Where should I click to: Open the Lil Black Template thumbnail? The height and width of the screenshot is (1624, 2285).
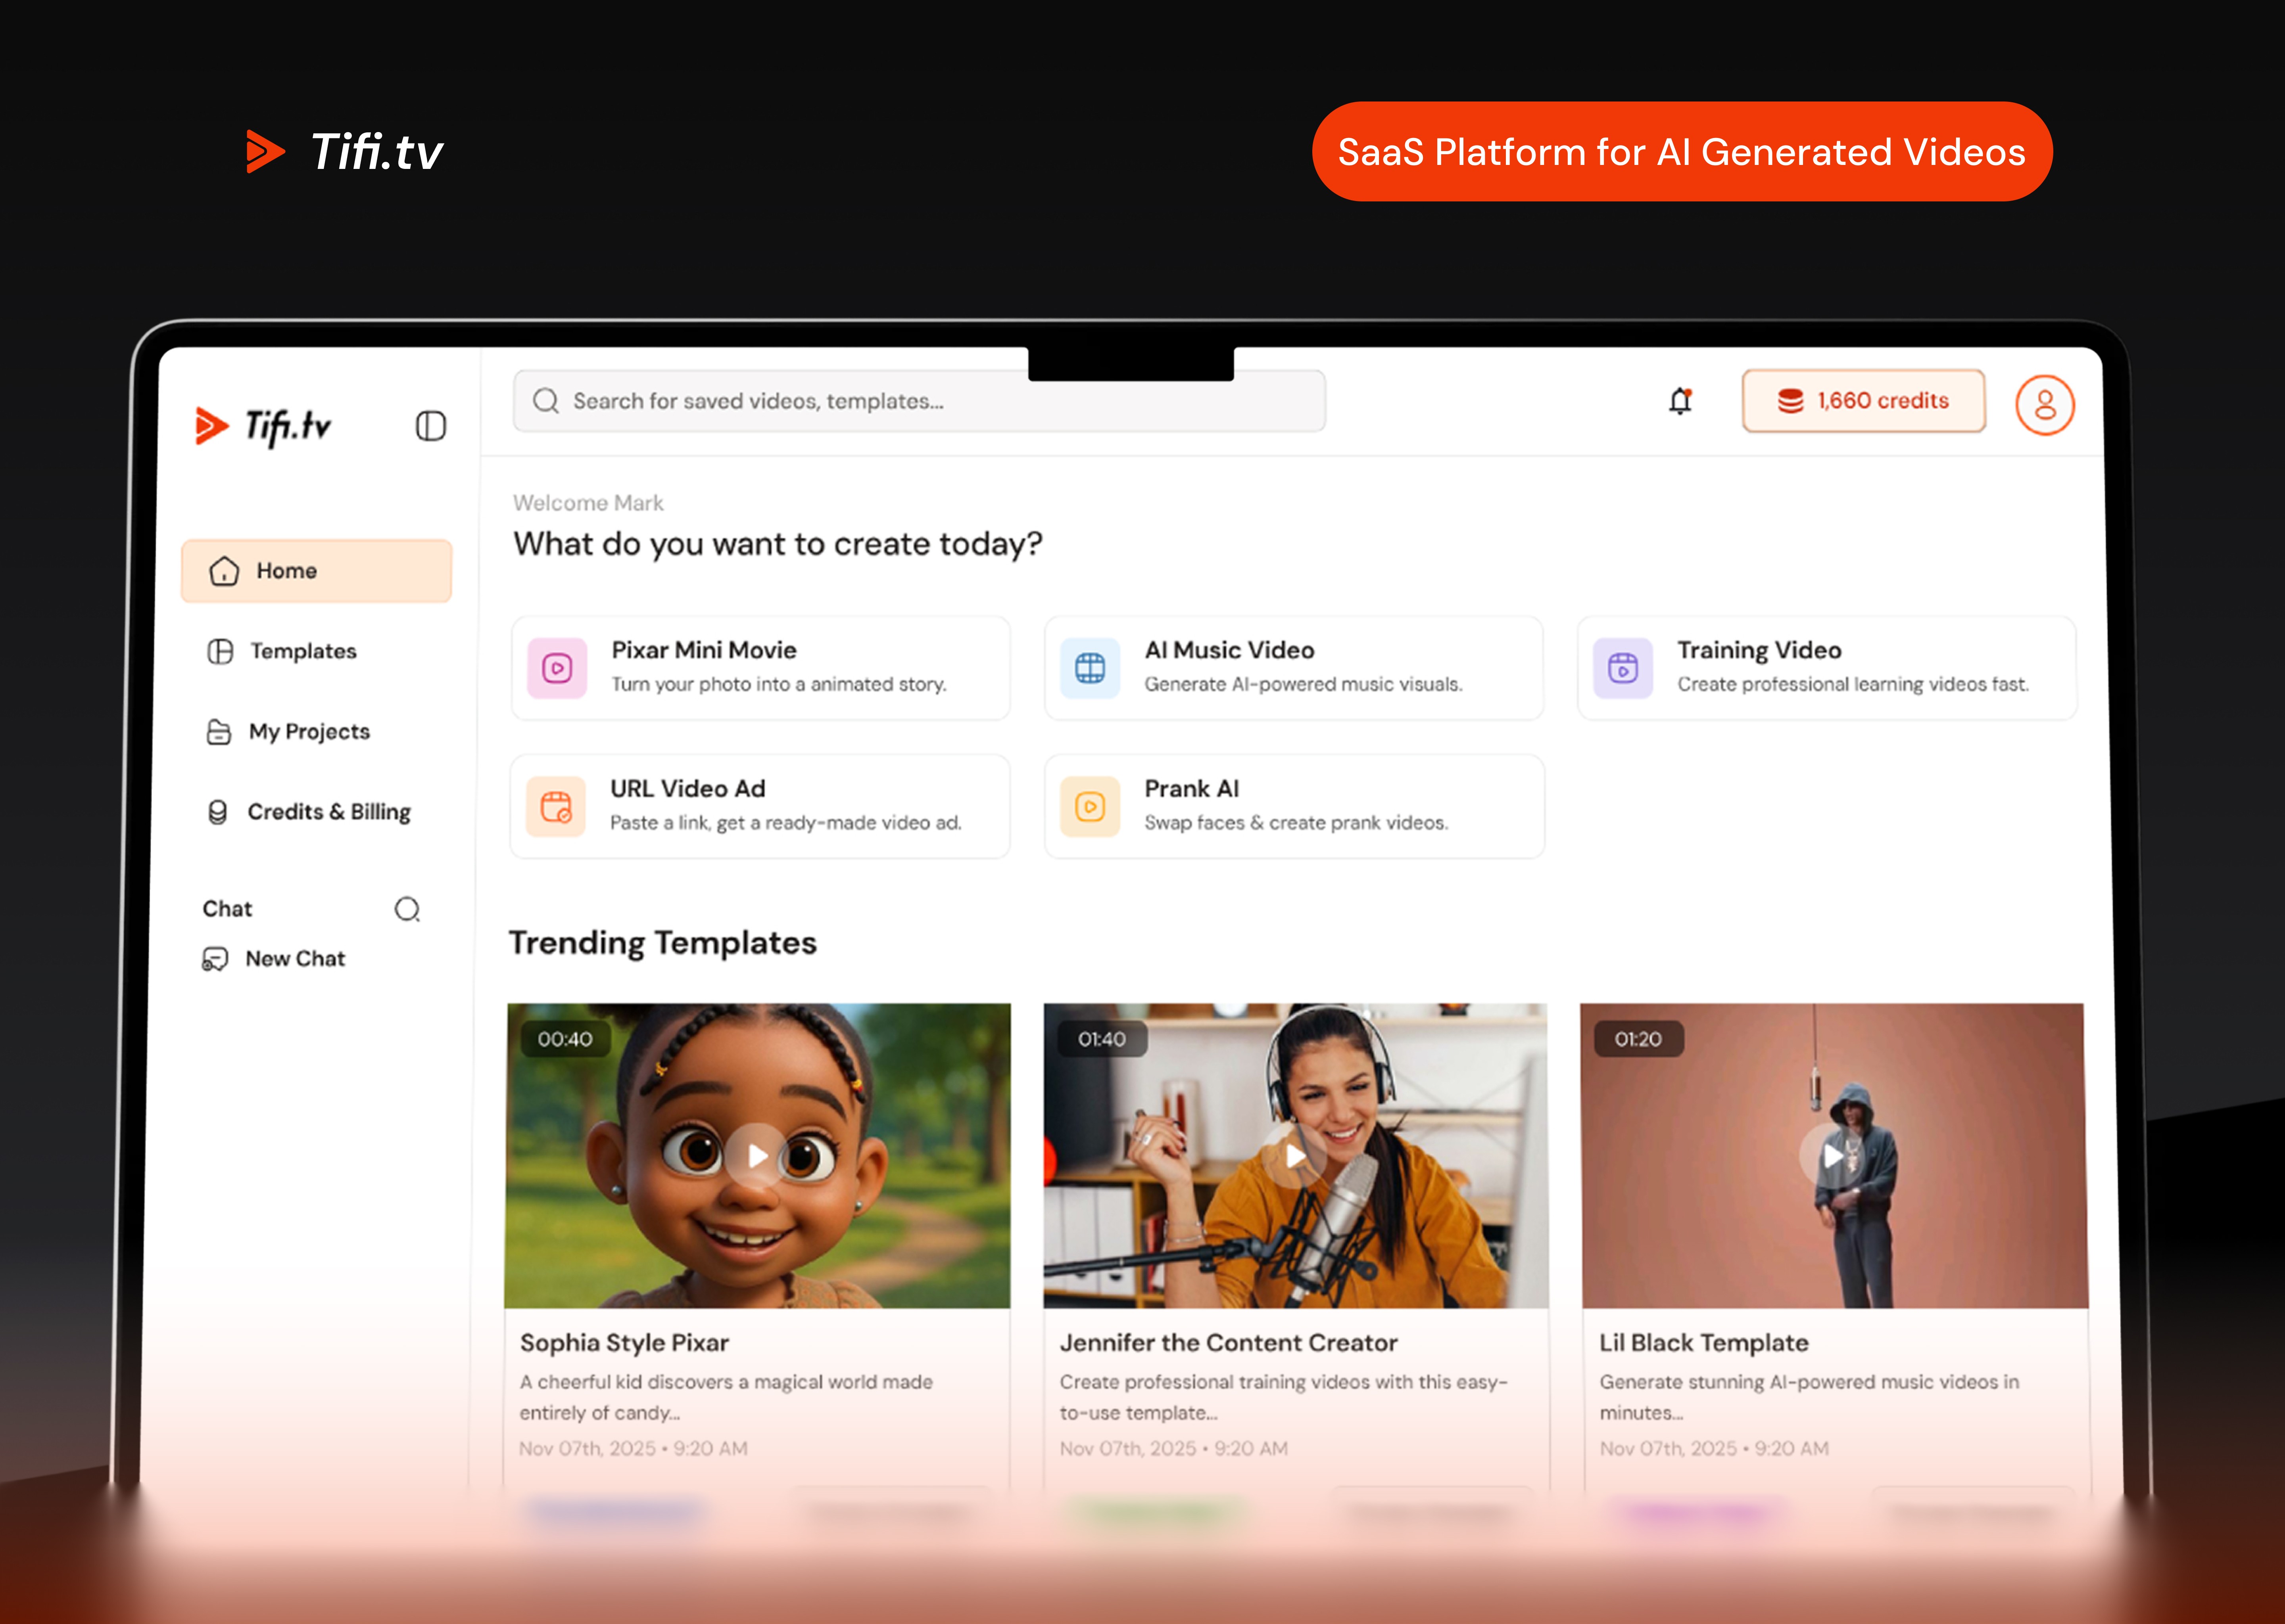[x=1833, y=1156]
